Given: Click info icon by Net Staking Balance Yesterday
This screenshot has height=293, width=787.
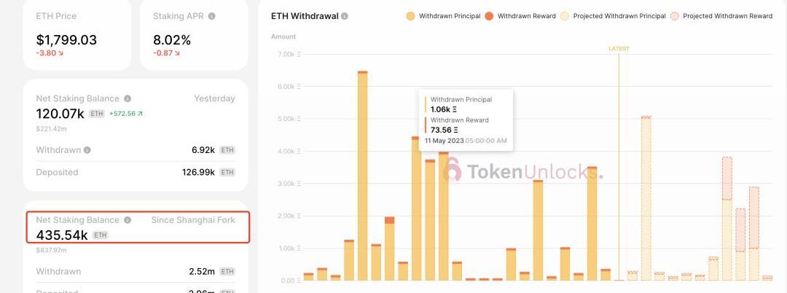Looking at the screenshot, I should coord(128,98).
